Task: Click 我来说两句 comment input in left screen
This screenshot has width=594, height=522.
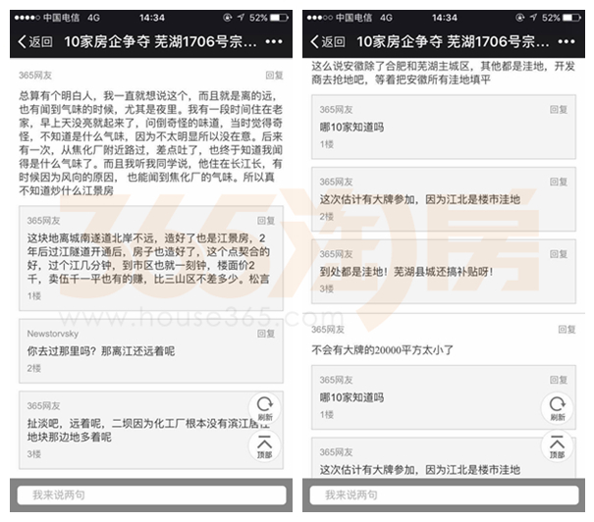Action: coord(151,496)
